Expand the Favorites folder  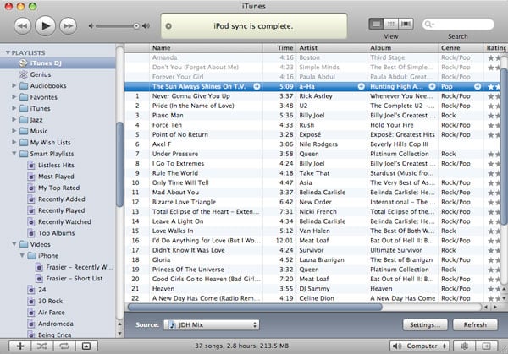(x=14, y=97)
